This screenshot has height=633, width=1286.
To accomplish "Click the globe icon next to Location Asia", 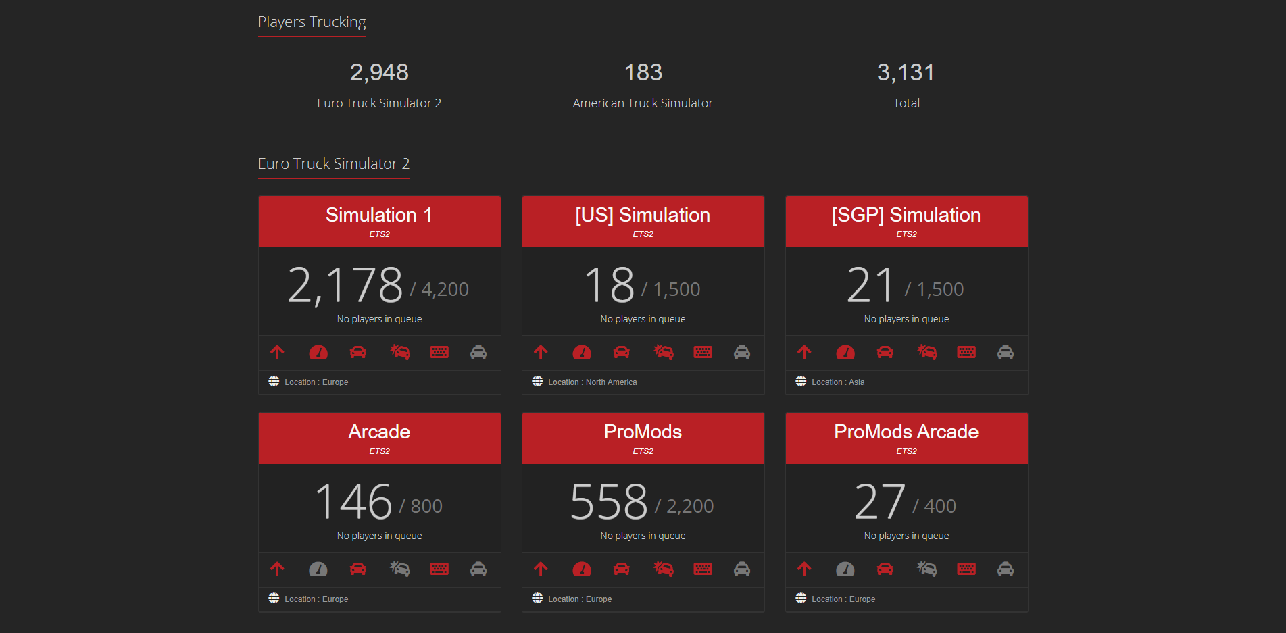I will click(801, 381).
